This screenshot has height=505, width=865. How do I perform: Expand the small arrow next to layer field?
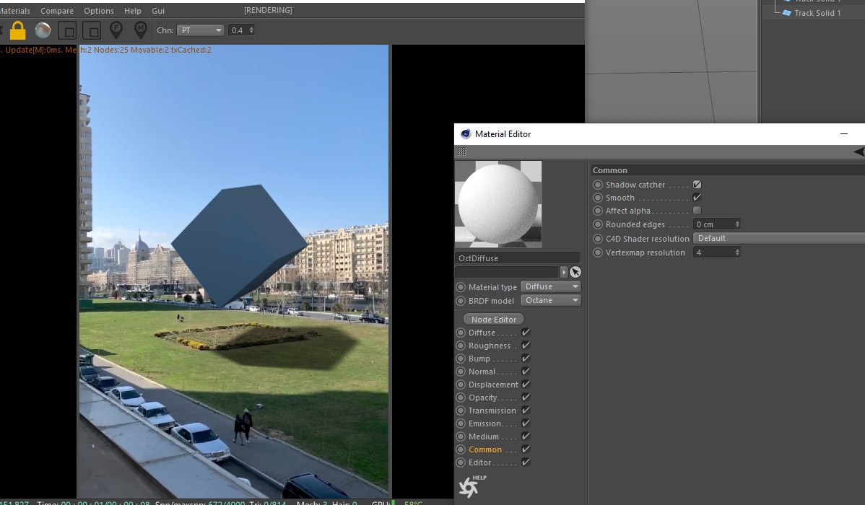point(564,273)
